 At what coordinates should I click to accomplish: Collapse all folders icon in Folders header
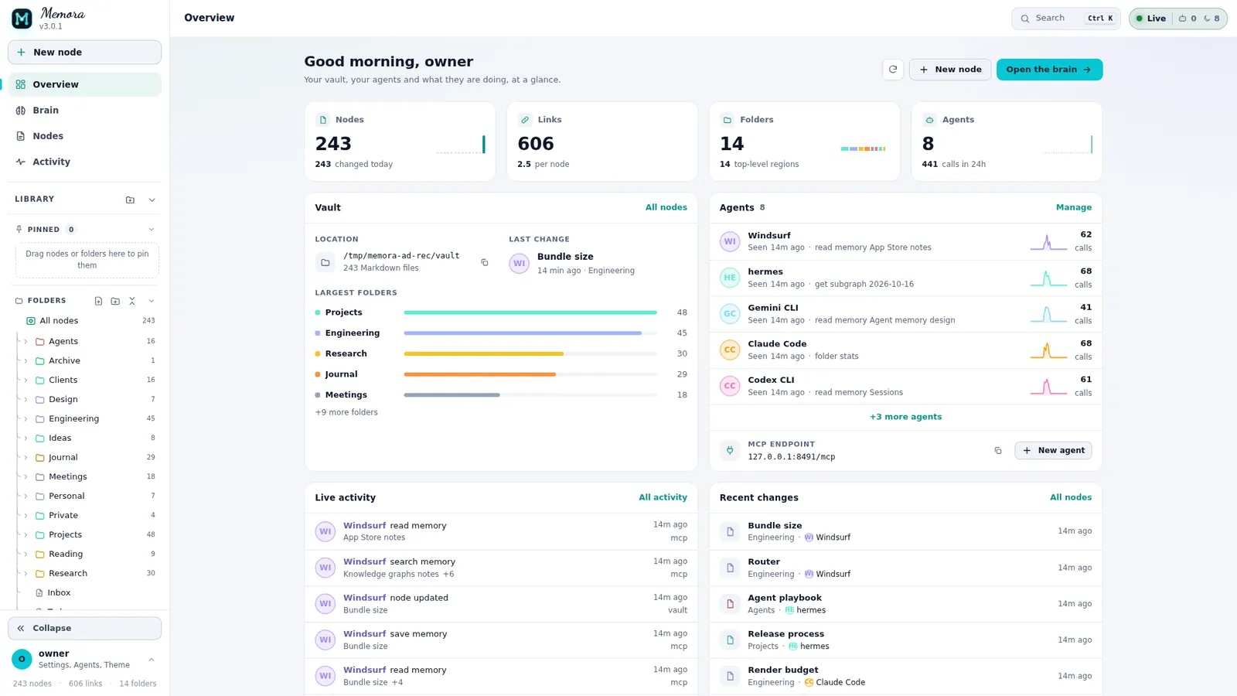[132, 301]
